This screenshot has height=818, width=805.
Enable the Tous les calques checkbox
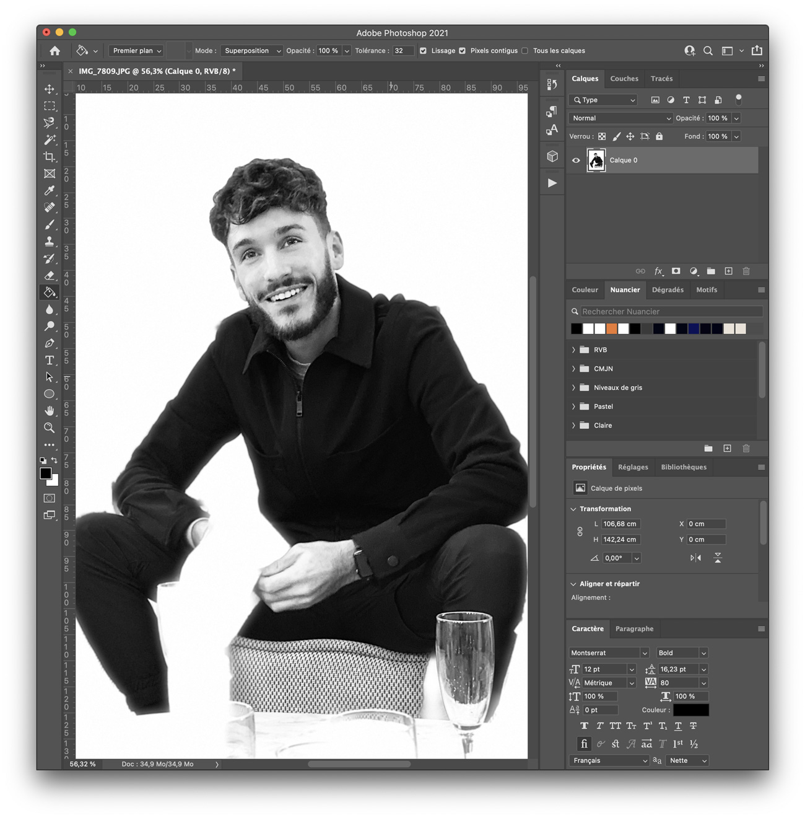click(524, 51)
